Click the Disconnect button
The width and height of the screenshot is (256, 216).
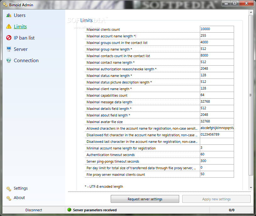(x=34, y=210)
